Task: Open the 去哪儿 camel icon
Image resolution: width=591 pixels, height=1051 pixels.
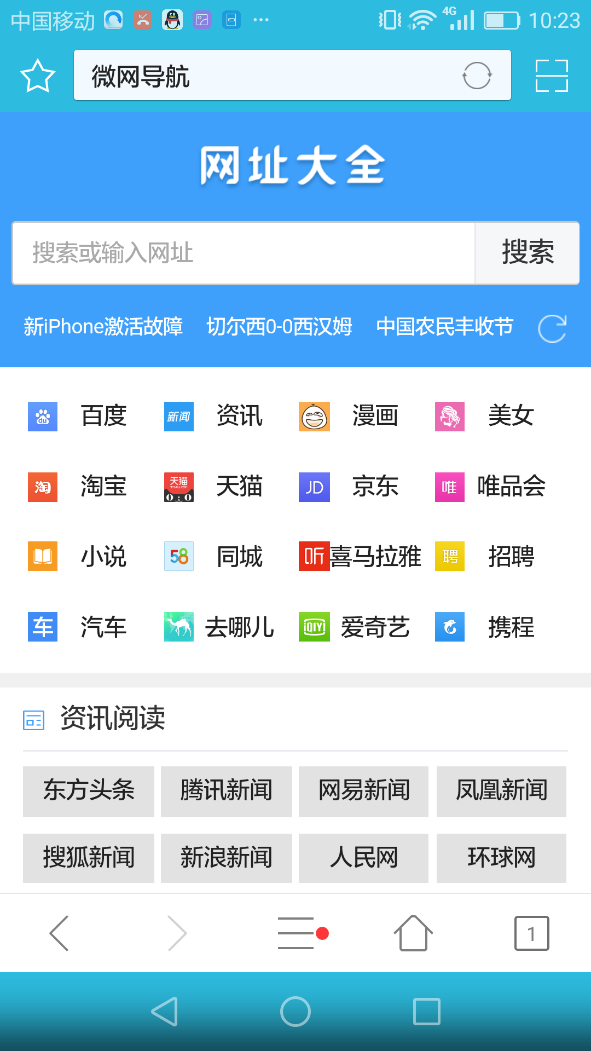Action: [179, 627]
